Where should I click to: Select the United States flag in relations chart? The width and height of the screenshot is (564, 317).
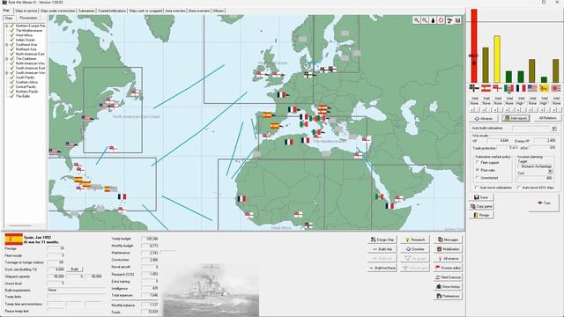point(532,88)
